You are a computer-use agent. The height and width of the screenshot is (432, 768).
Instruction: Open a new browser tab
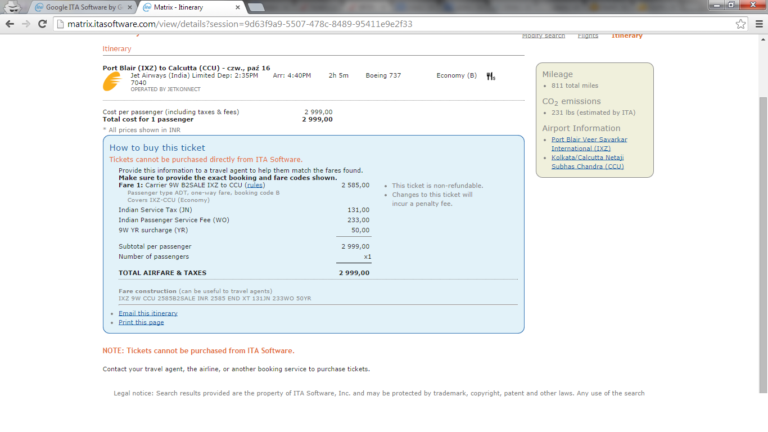(256, 7)
